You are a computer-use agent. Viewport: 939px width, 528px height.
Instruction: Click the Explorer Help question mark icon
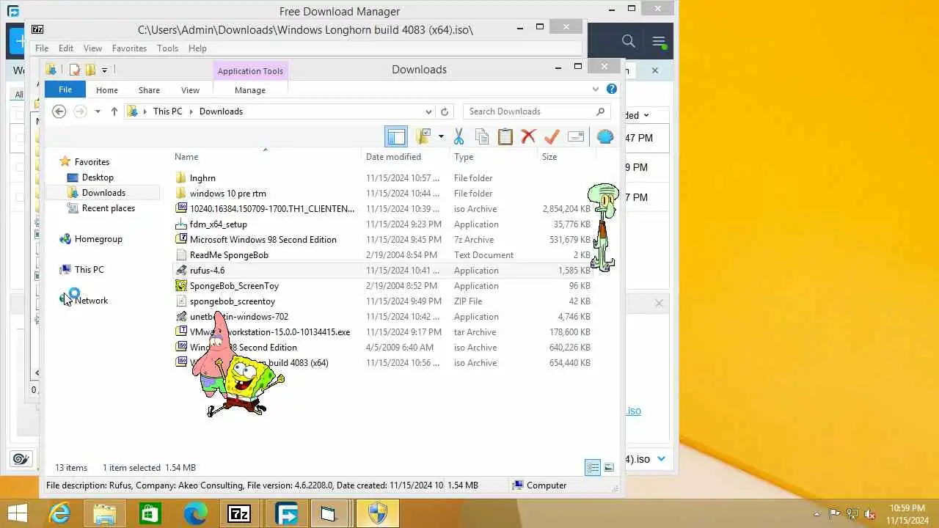pos(612,89)
